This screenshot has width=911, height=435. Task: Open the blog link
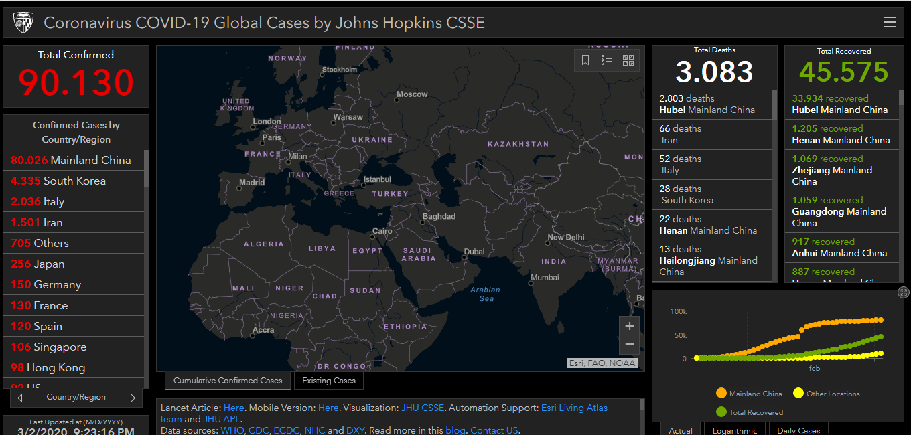455,430
